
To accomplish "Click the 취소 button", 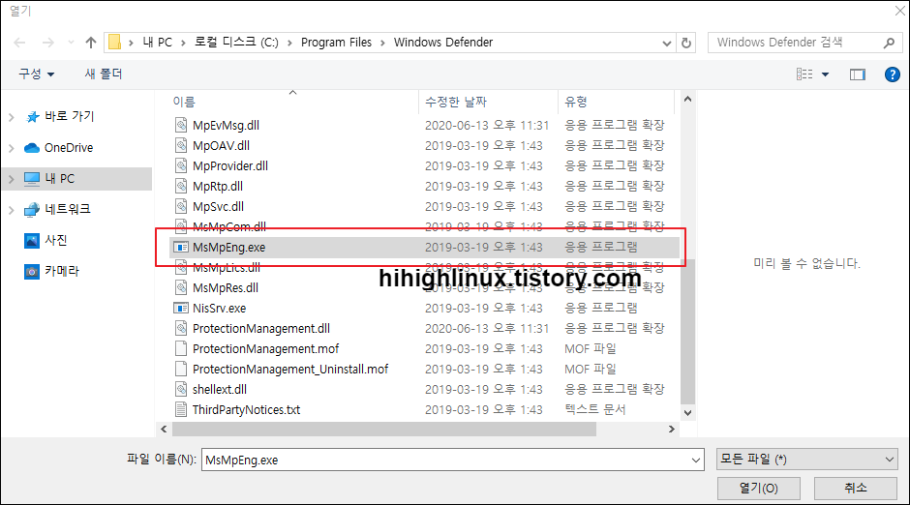I will click(x=856, y=489).
